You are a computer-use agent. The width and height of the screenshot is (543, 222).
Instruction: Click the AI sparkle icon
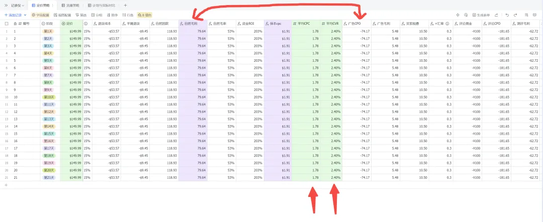tap(458, 15)
